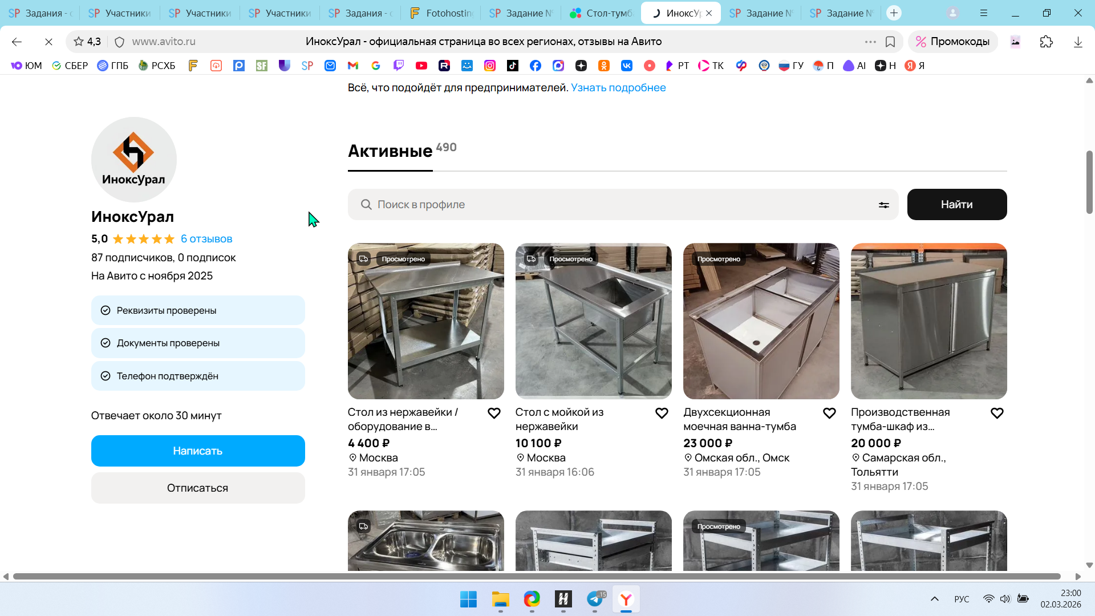The height and width of the screenshot is (616, 1095).
Task: Expand system tray hidden icons chevron
Action: tap(934, 599)
